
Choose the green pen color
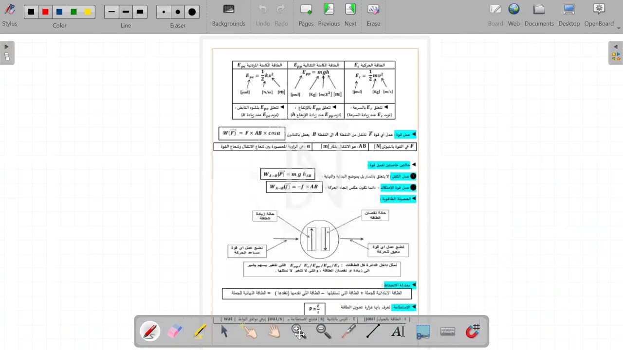pos(73,12)
